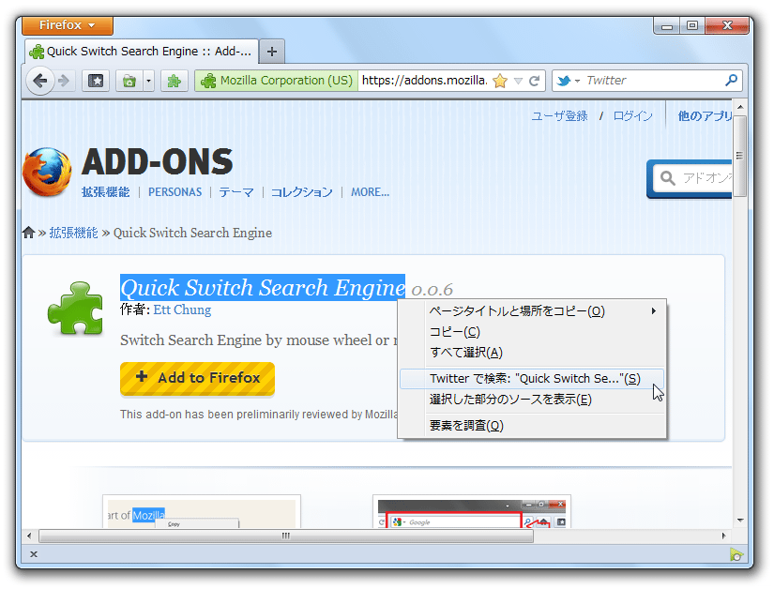This screenshot has width=774, height=589.
Task: Open a new tab with plus button
Action: coord(272,52)
